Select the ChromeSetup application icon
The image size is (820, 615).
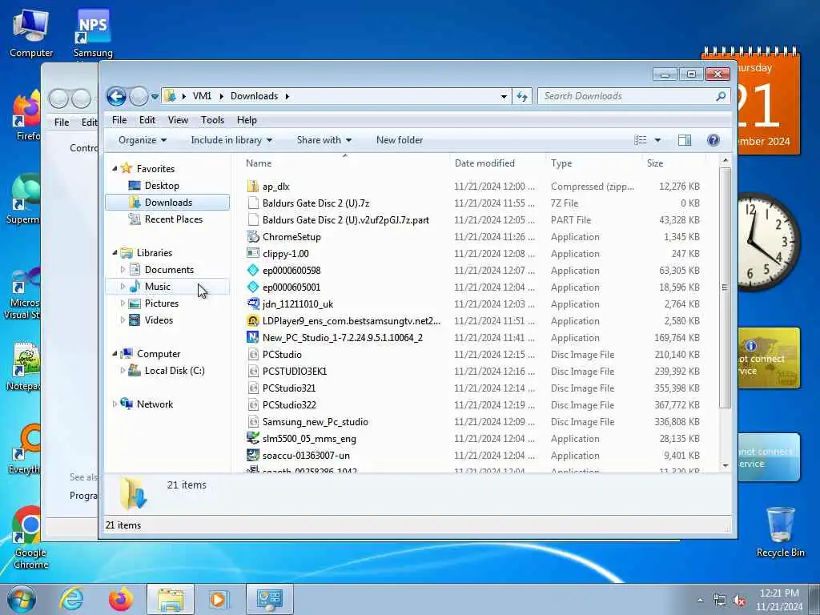click(252, 236)
